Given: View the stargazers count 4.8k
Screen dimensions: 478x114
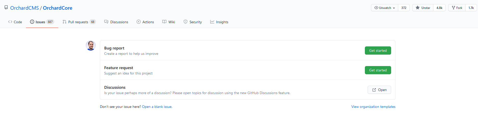Looking at the screenshot, I should 440,8.
